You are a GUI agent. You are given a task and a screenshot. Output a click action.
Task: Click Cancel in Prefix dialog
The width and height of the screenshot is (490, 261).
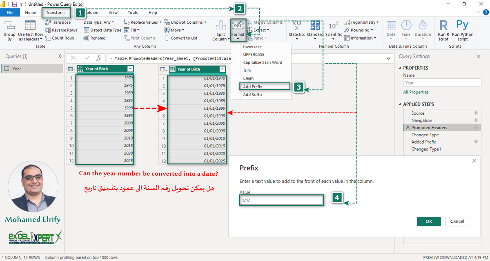457,221
